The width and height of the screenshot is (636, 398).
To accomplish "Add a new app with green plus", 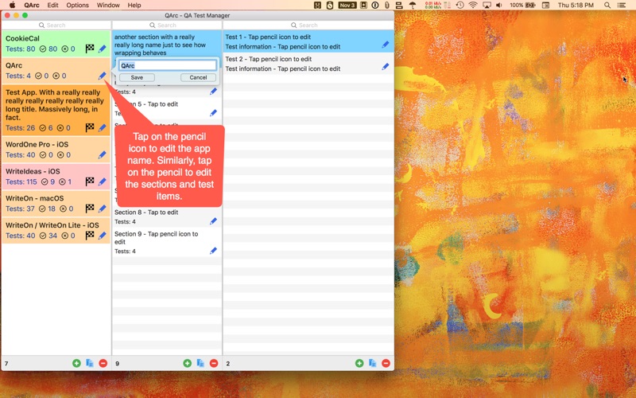I will coord(76,363).
